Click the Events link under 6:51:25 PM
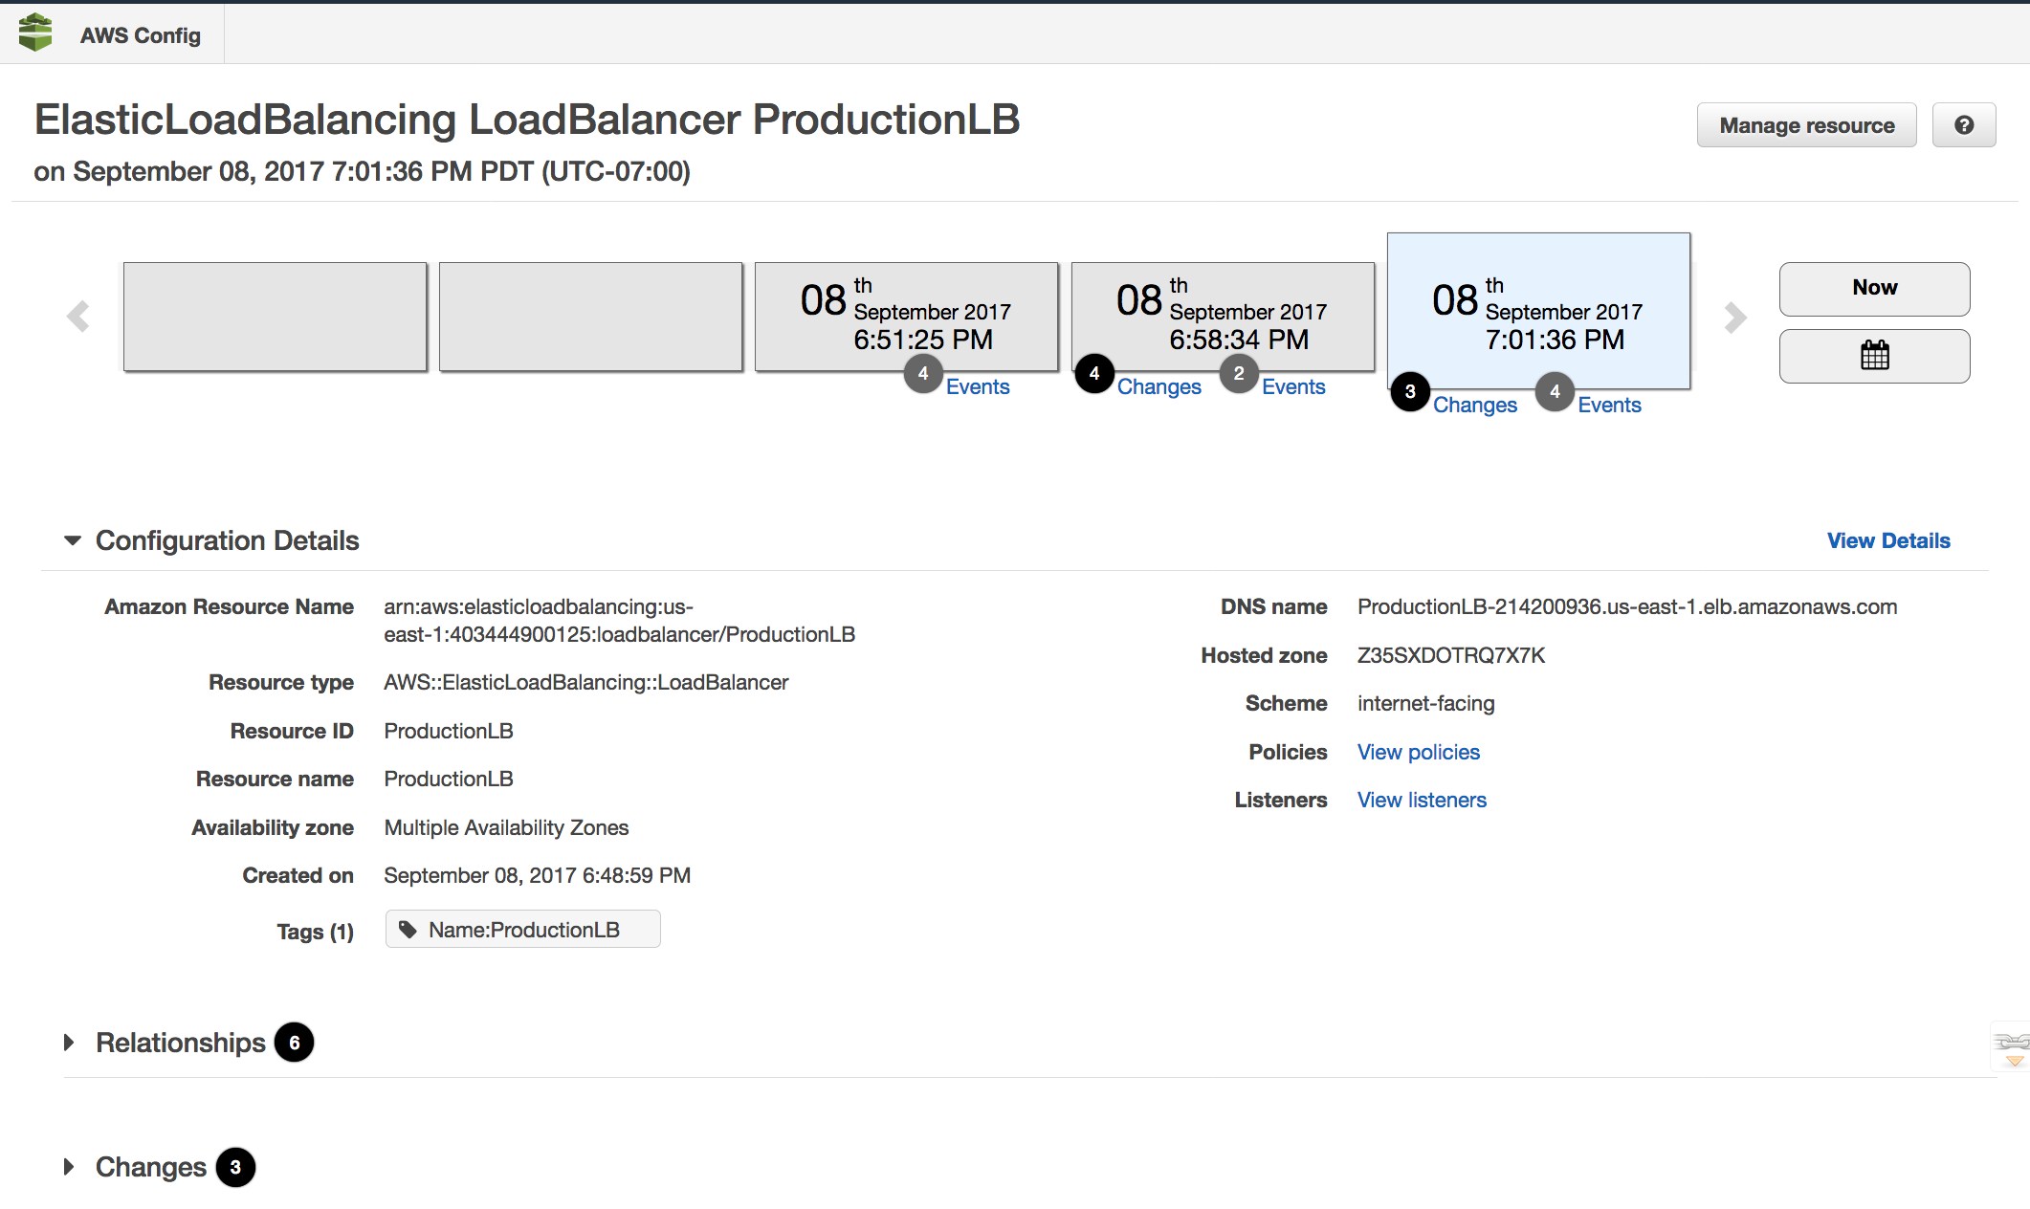 (x=978, y=386)
